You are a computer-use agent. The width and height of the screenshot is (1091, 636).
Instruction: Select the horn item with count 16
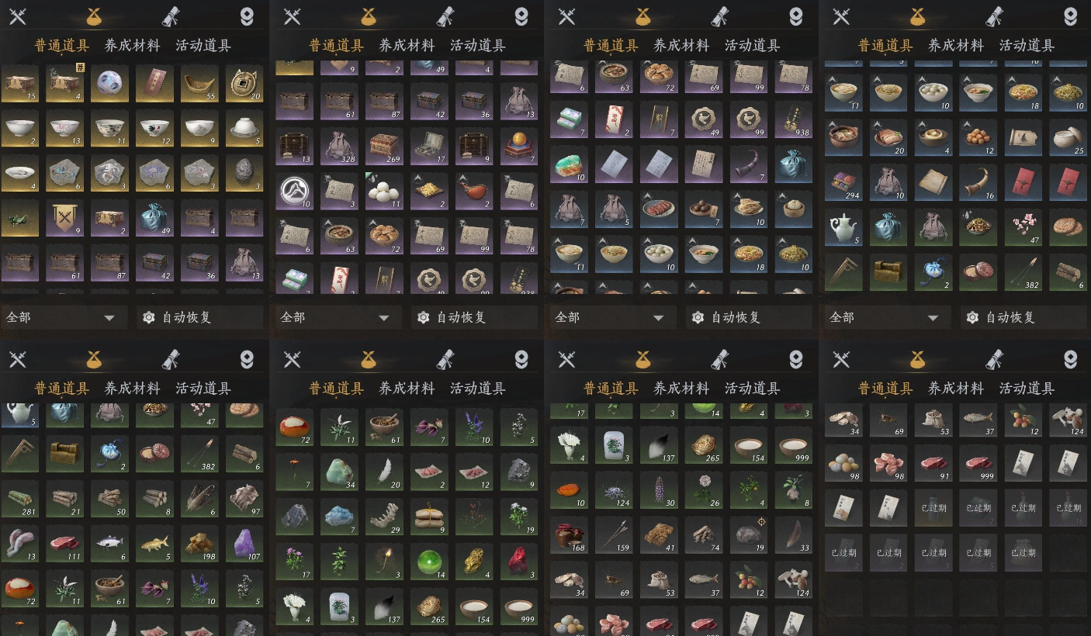(978, 183)
